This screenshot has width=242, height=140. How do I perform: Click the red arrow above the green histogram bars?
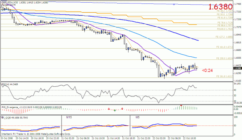click(181, 105)
